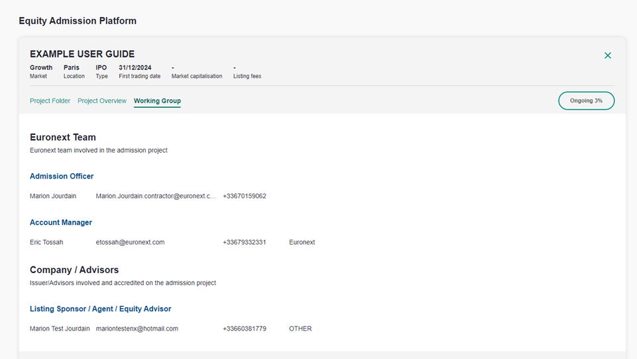This screenshot has width=637, height=359.
Task: Click the Euronext Team section heading
Action: click(62, 138)
